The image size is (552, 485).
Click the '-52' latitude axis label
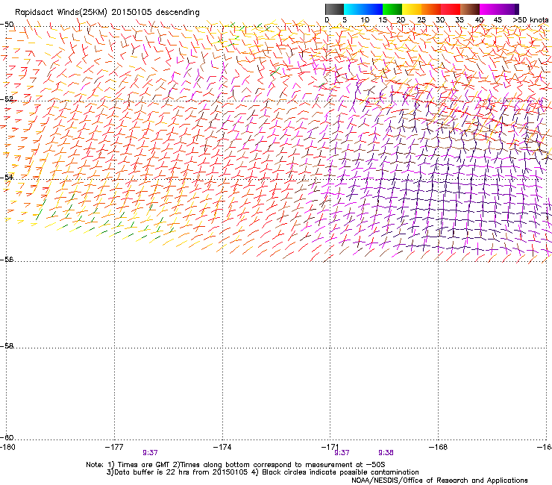tap(7, 99)
